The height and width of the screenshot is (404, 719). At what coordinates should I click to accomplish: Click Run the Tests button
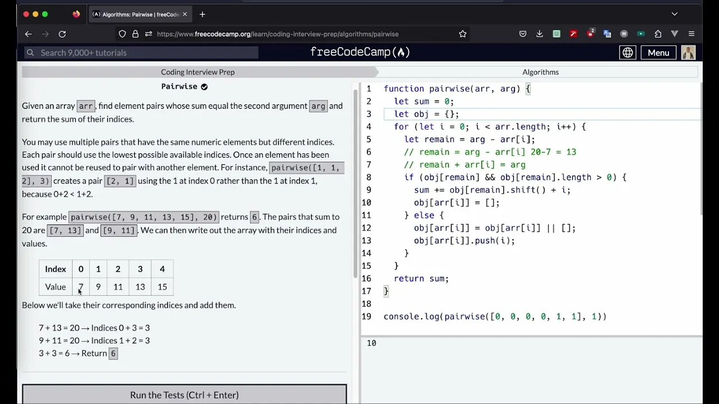(184, 394)
